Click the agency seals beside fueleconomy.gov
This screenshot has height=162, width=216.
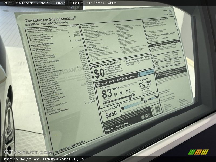(x=147, y=116)
